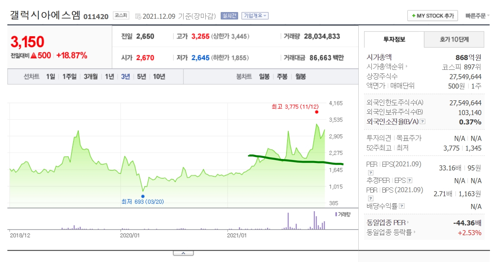Open the help icon next to 추정PER EPS

[x=410, y=180]
